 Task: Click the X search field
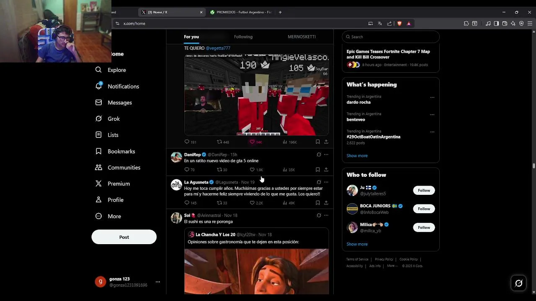click(x=391, y=37)
